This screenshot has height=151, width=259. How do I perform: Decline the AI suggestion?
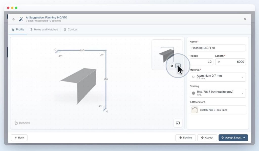[185, 138]
